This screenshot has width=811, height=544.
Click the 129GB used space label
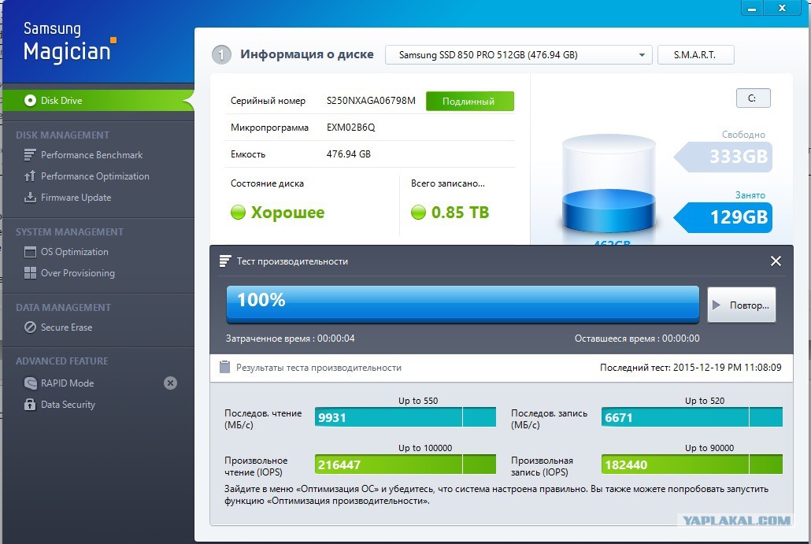coord(724,217)
